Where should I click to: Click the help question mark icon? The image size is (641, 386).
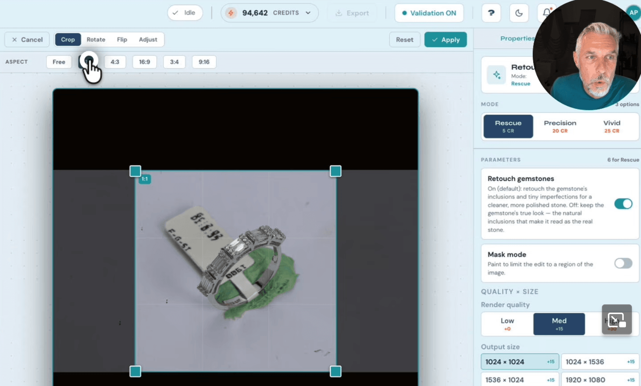[x=491, y=13]
